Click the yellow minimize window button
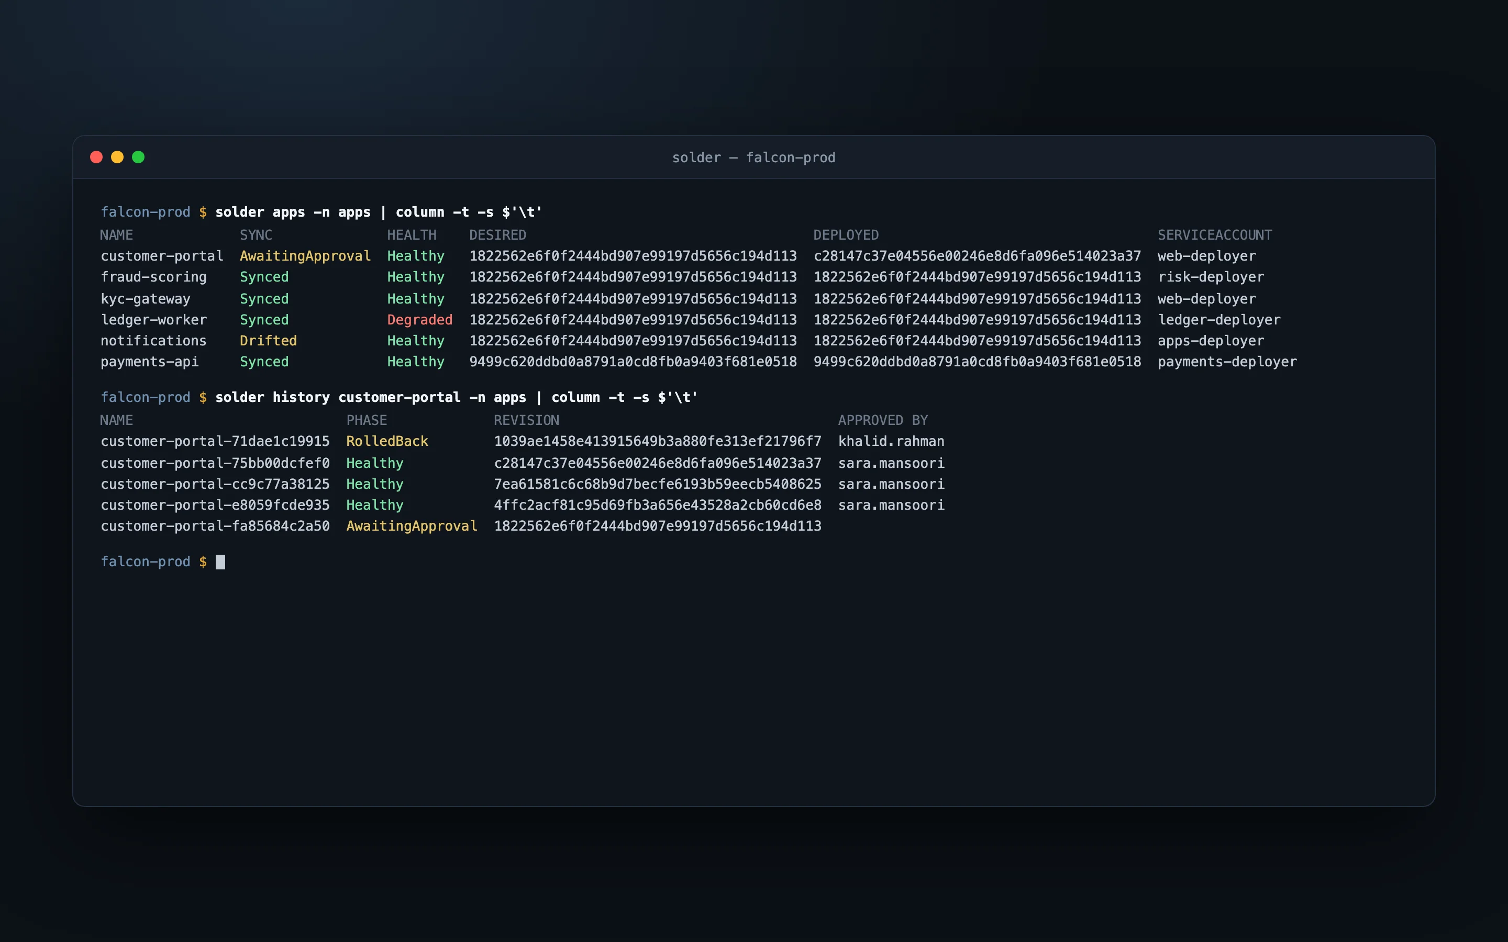 [117, 157]
